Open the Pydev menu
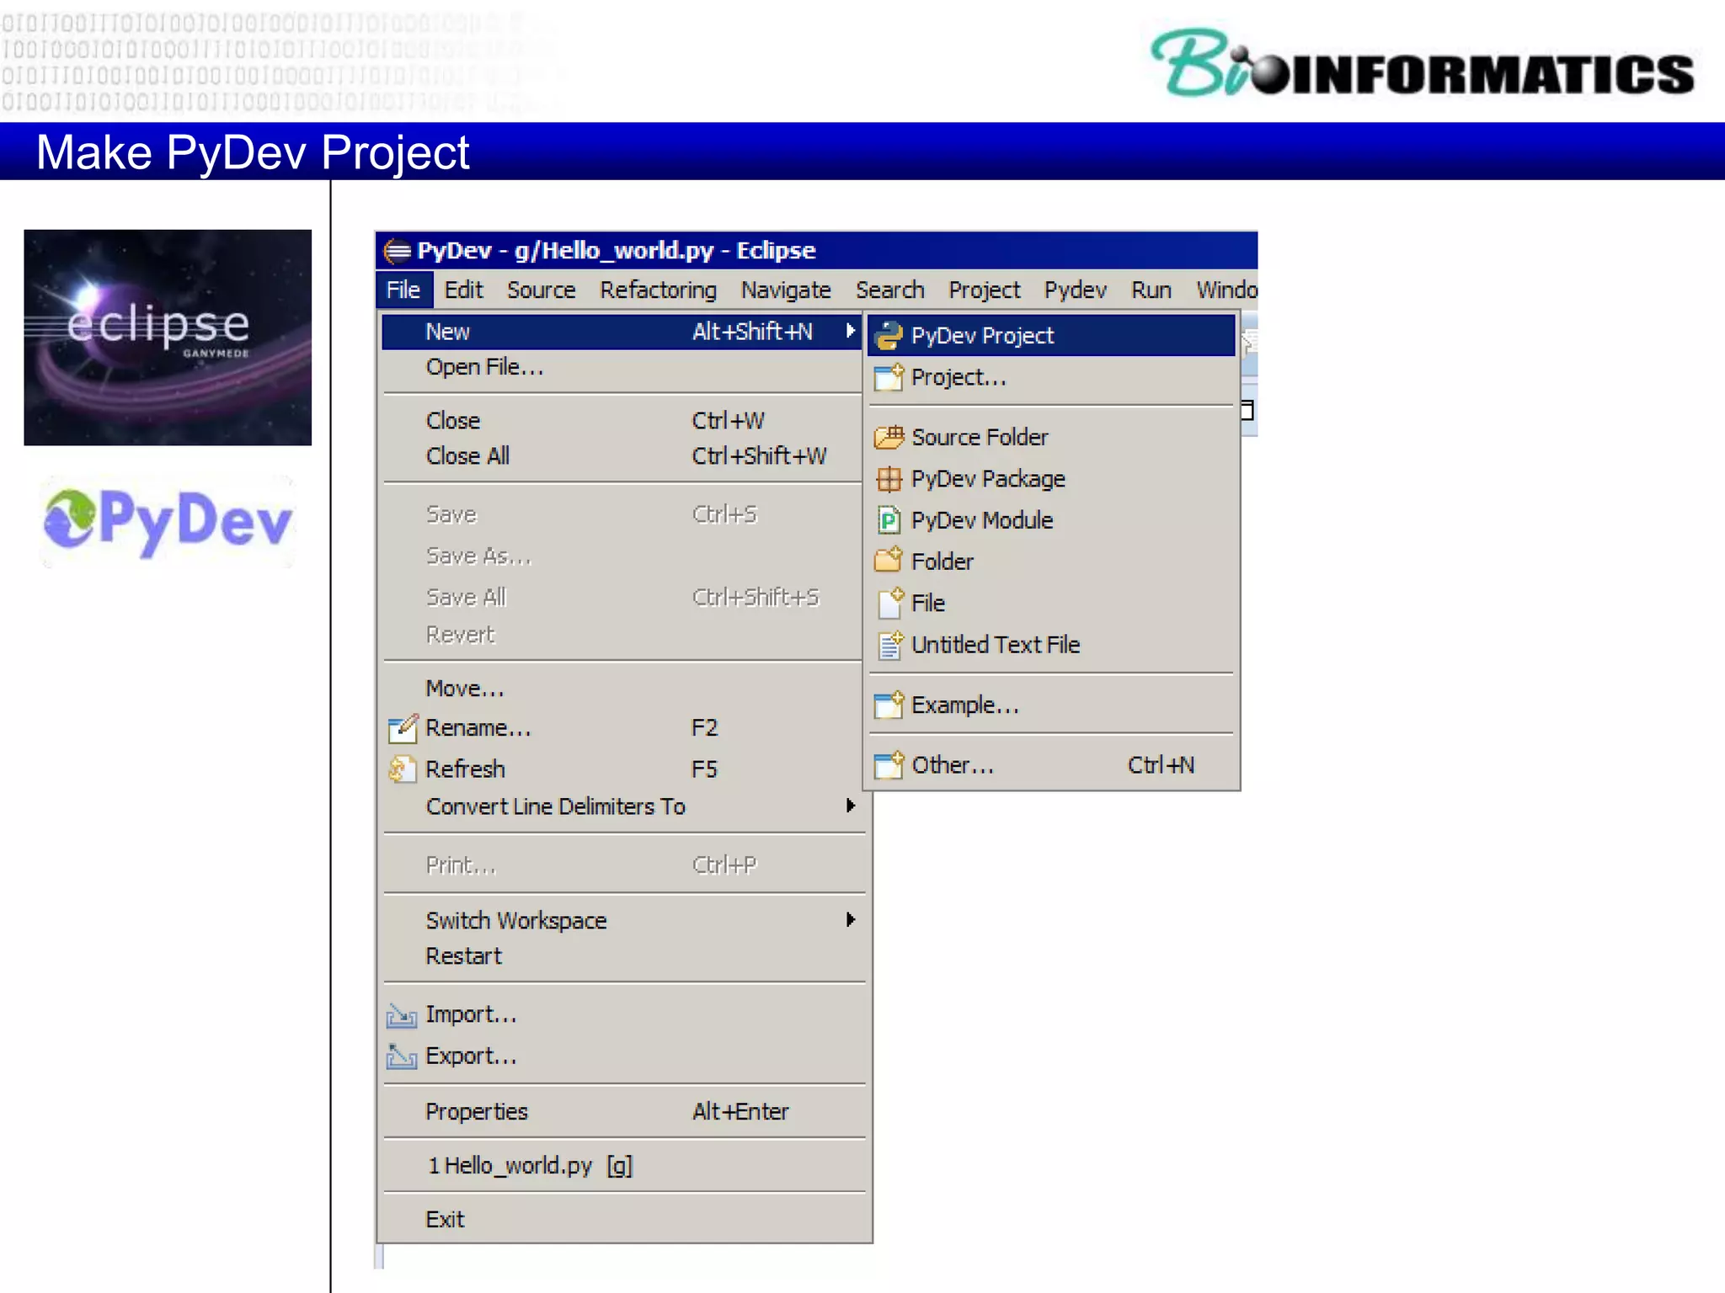Viewport: 1725px width, 1293px height. (x=1075, y=290)
